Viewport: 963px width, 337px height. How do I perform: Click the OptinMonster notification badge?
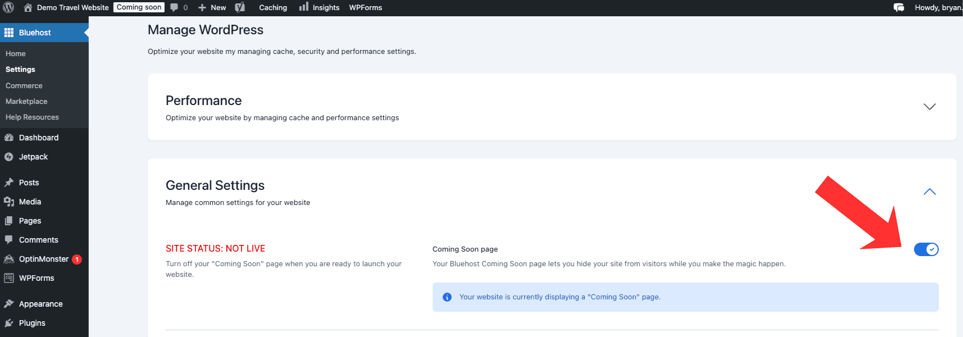(77, 259)
